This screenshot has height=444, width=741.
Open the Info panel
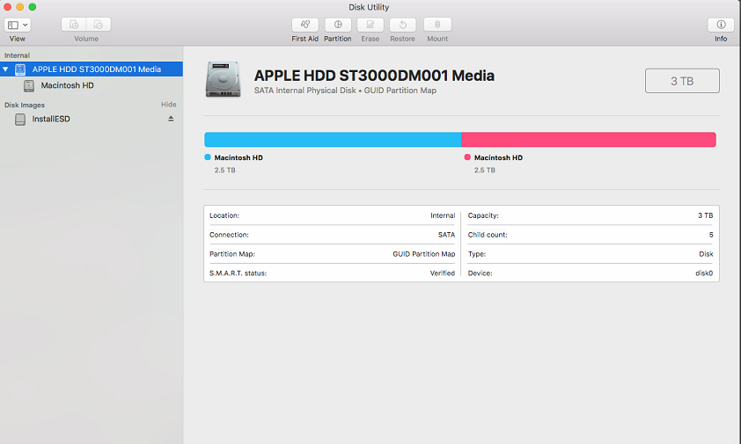click(721, 25)
